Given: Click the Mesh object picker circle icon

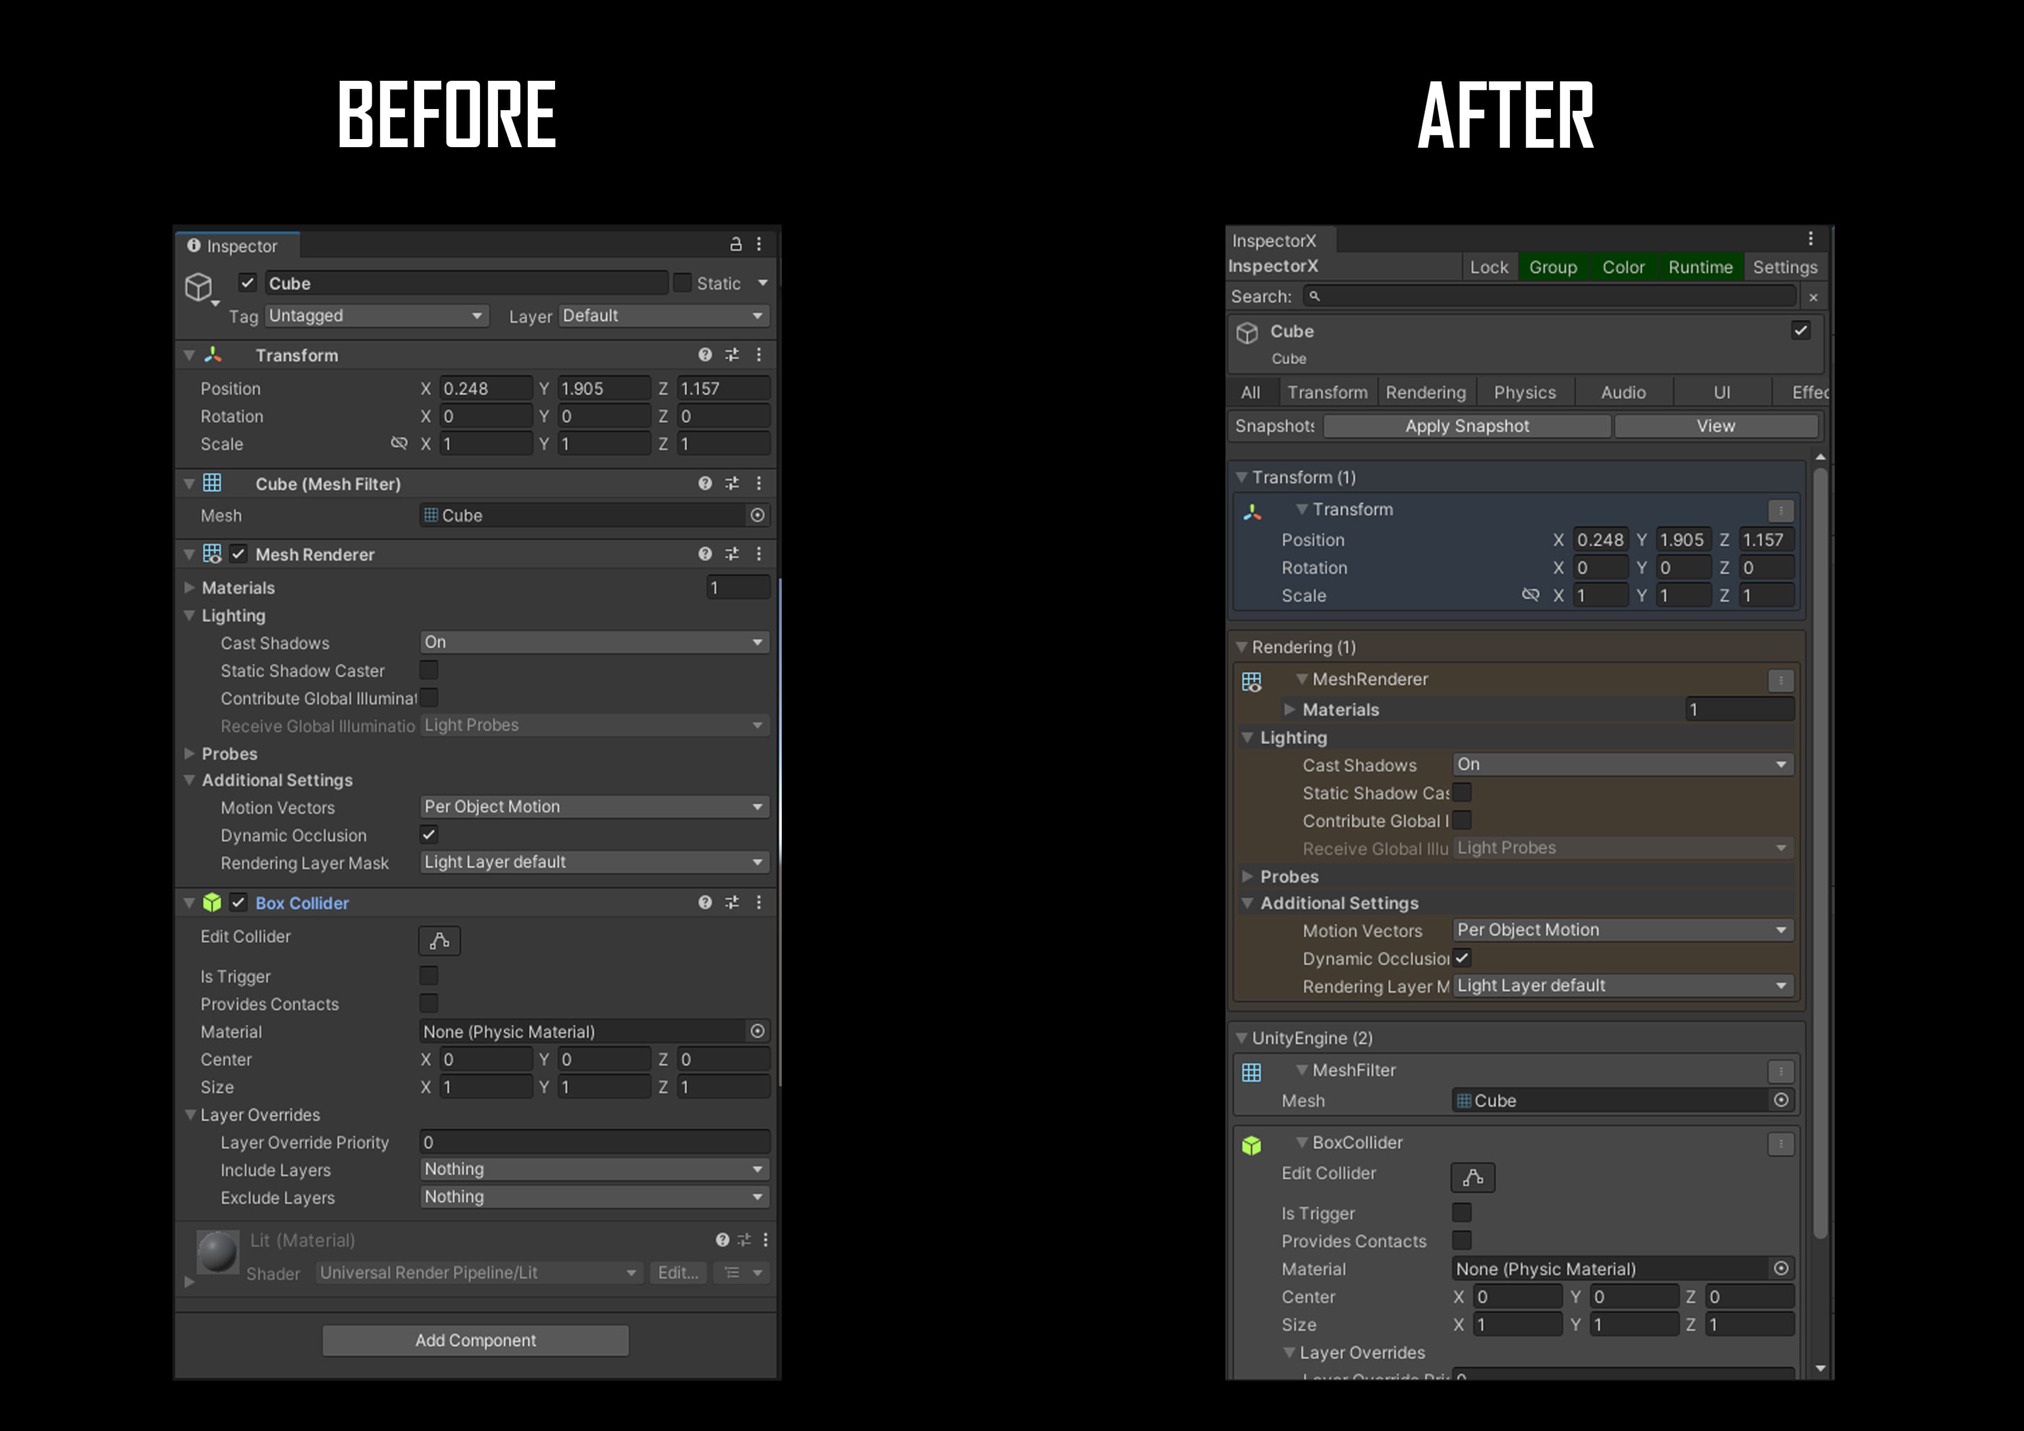Looking at the screenshot, I should click(x=757, y=515).
